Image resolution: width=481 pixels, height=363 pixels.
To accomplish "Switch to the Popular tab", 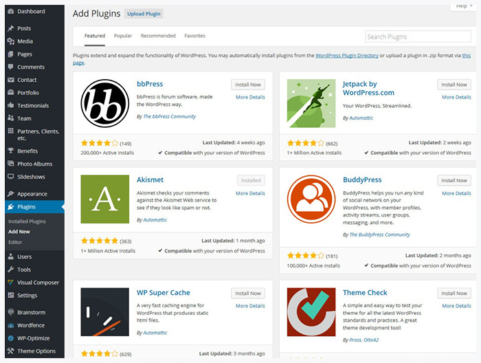I will pos(123,36).
